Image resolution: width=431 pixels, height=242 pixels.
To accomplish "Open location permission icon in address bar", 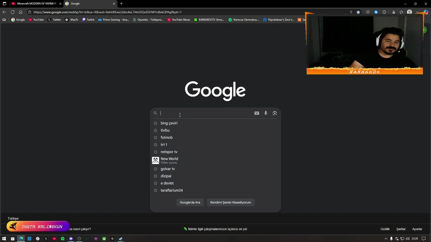I will coord(351,12).
